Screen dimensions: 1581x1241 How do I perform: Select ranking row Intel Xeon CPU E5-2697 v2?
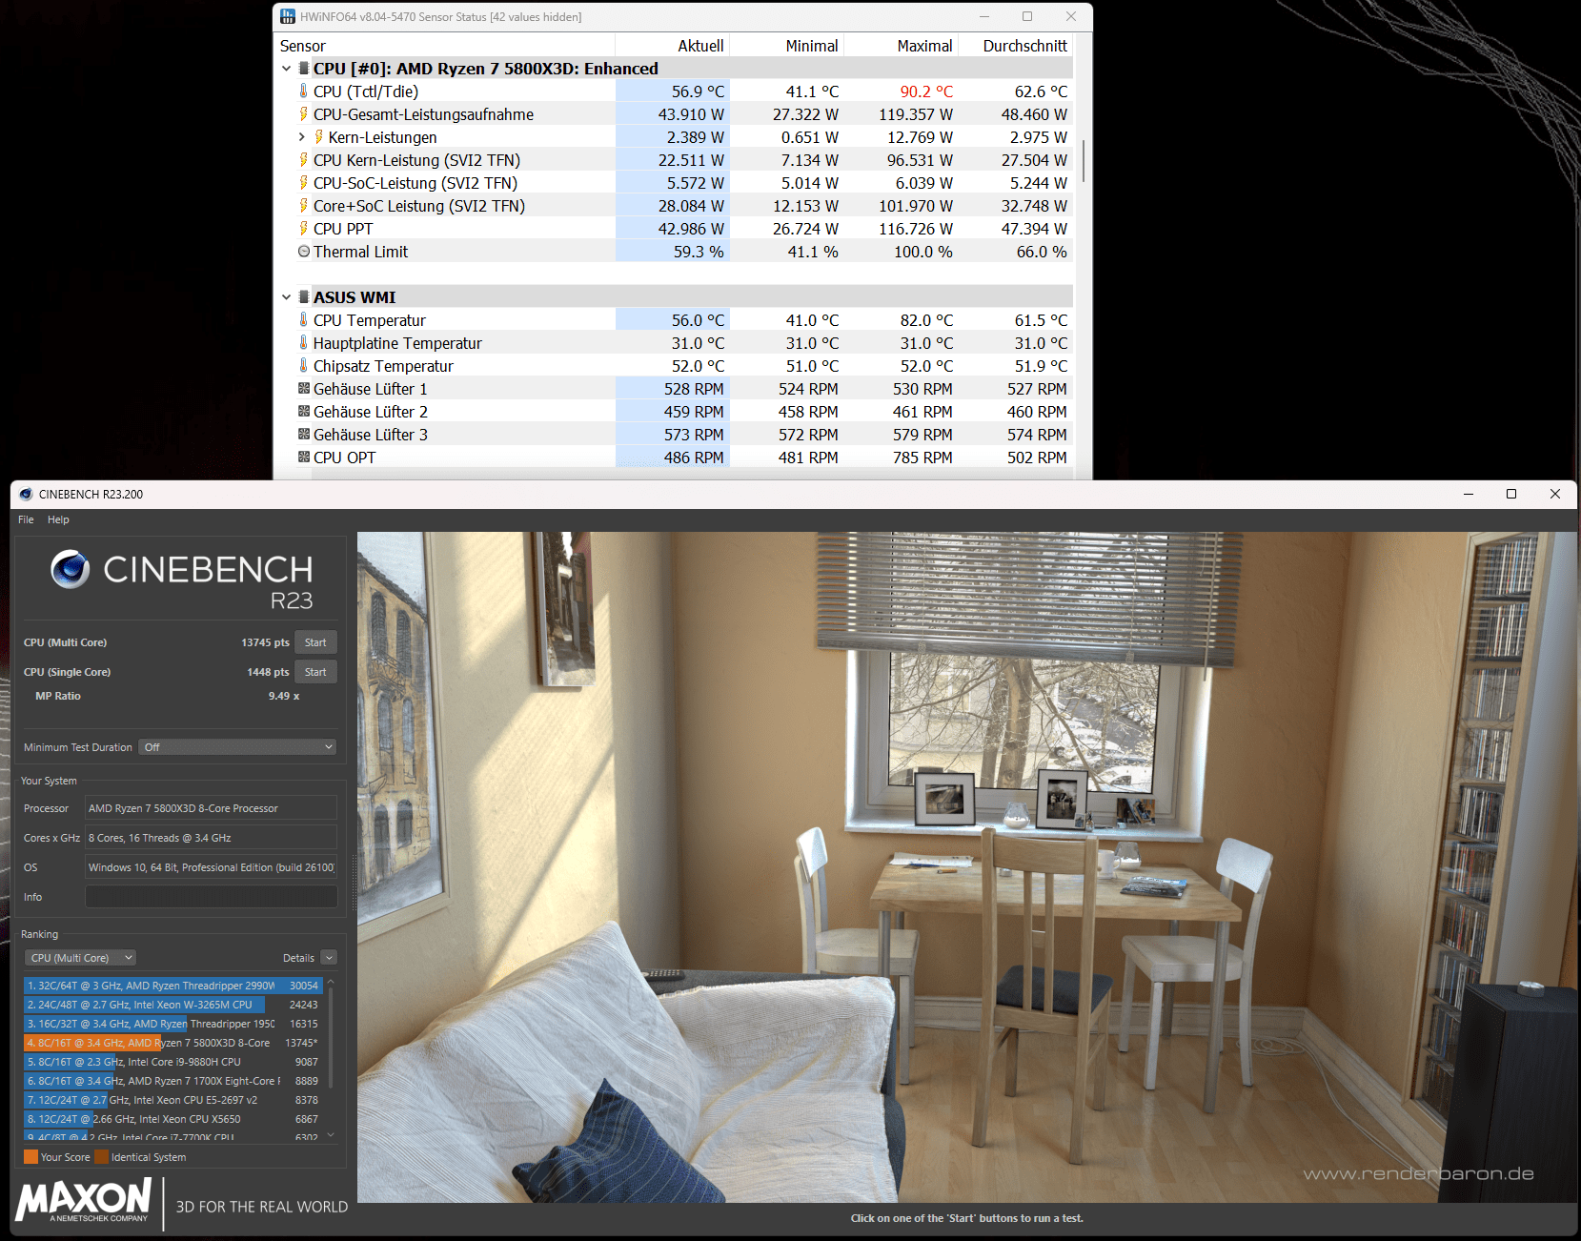tap(173, 1100)
